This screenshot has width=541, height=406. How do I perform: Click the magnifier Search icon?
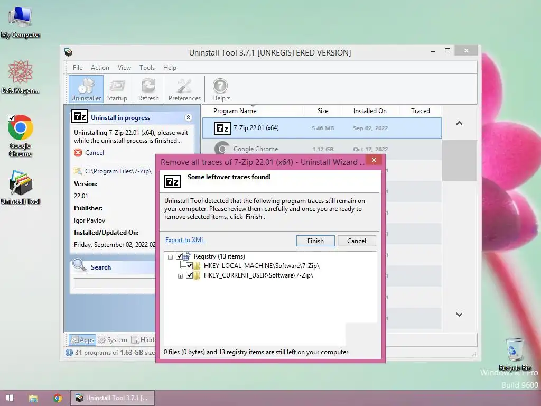pyautogui.click(x=80, y=265)
